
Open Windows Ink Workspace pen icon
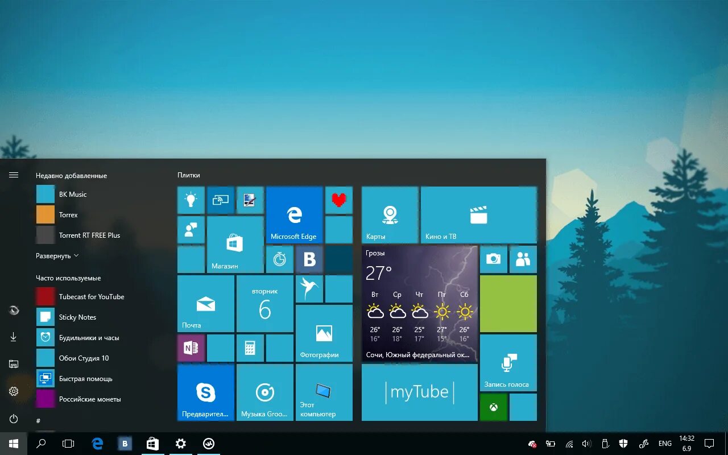(644, 444)
